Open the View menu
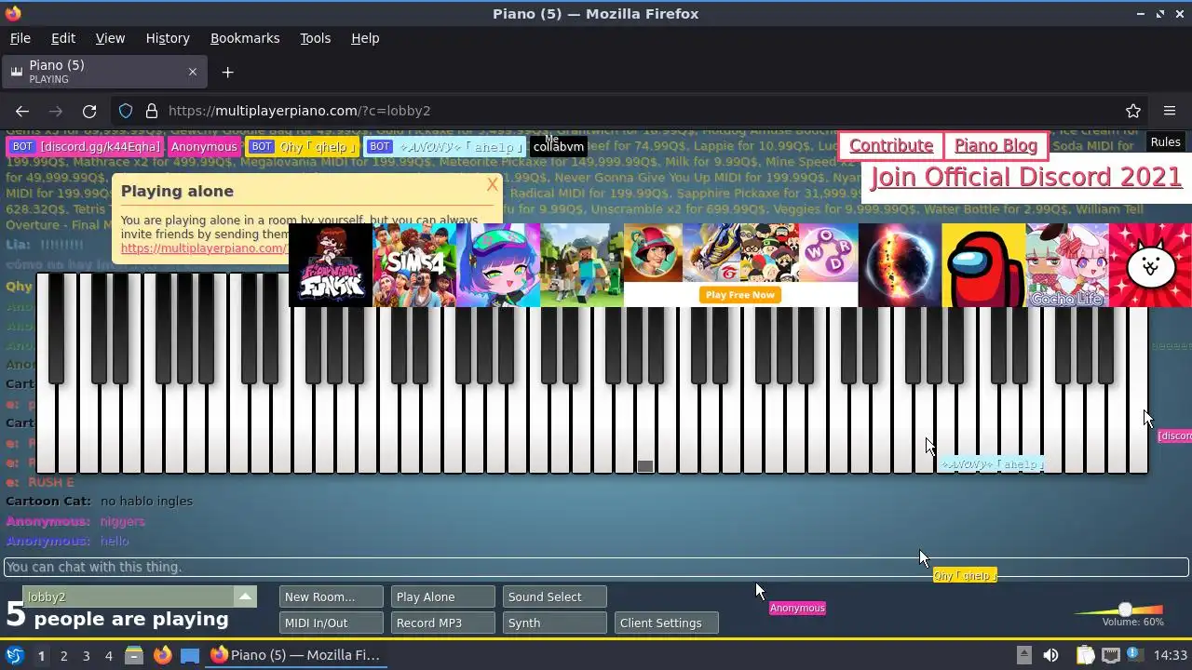 (110, 38)
